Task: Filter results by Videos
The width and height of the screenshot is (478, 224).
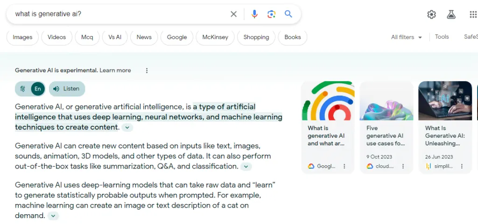Action: click(56, 37)
